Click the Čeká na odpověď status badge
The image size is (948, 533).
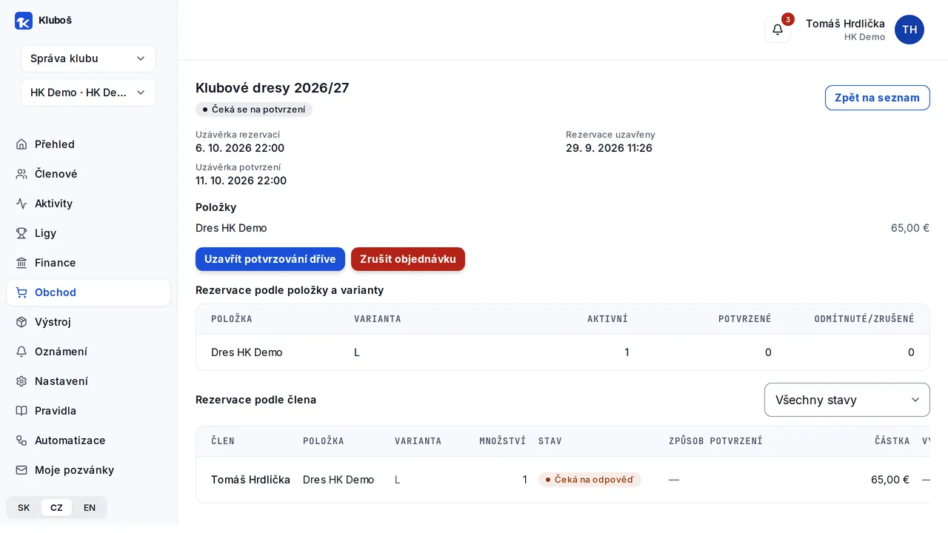(x=590, y=480)
